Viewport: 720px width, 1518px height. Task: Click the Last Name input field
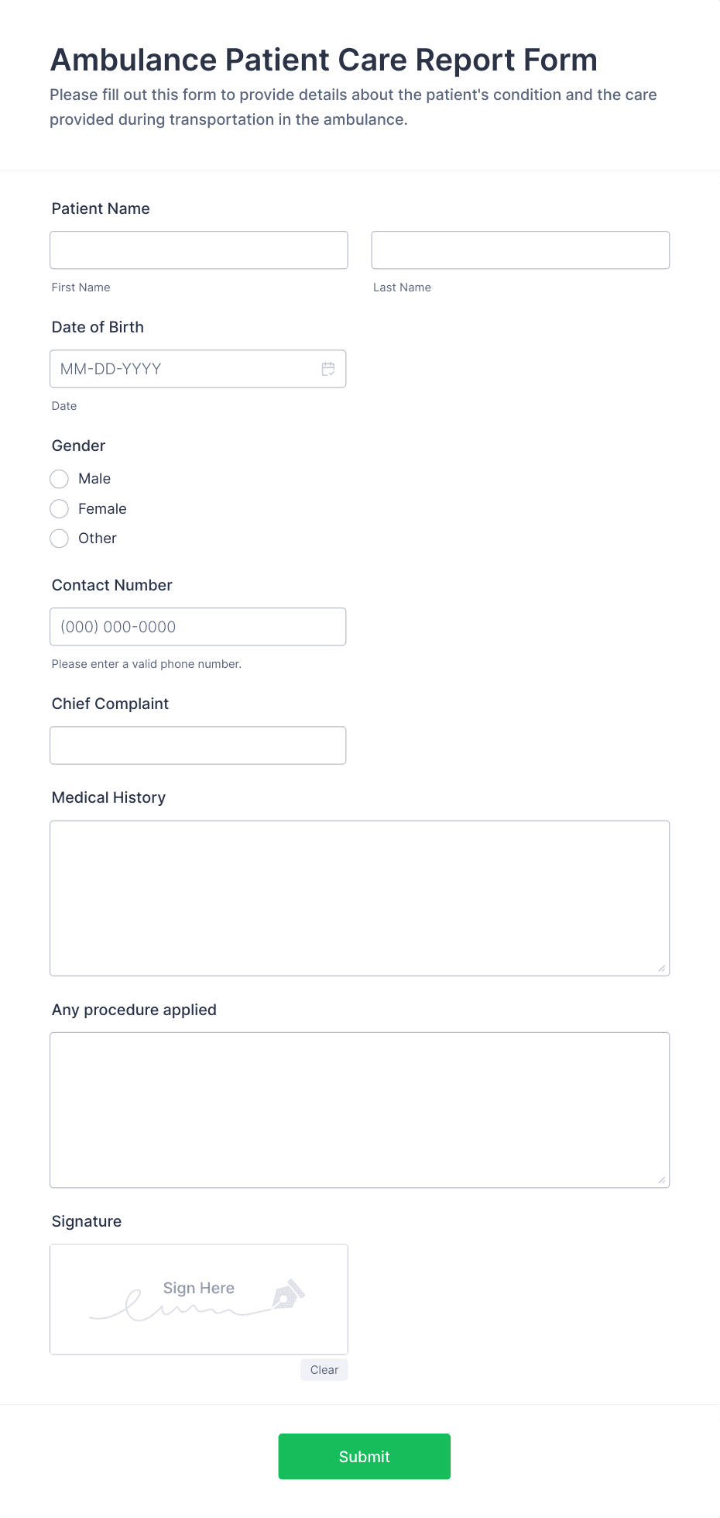click(520, 250)
